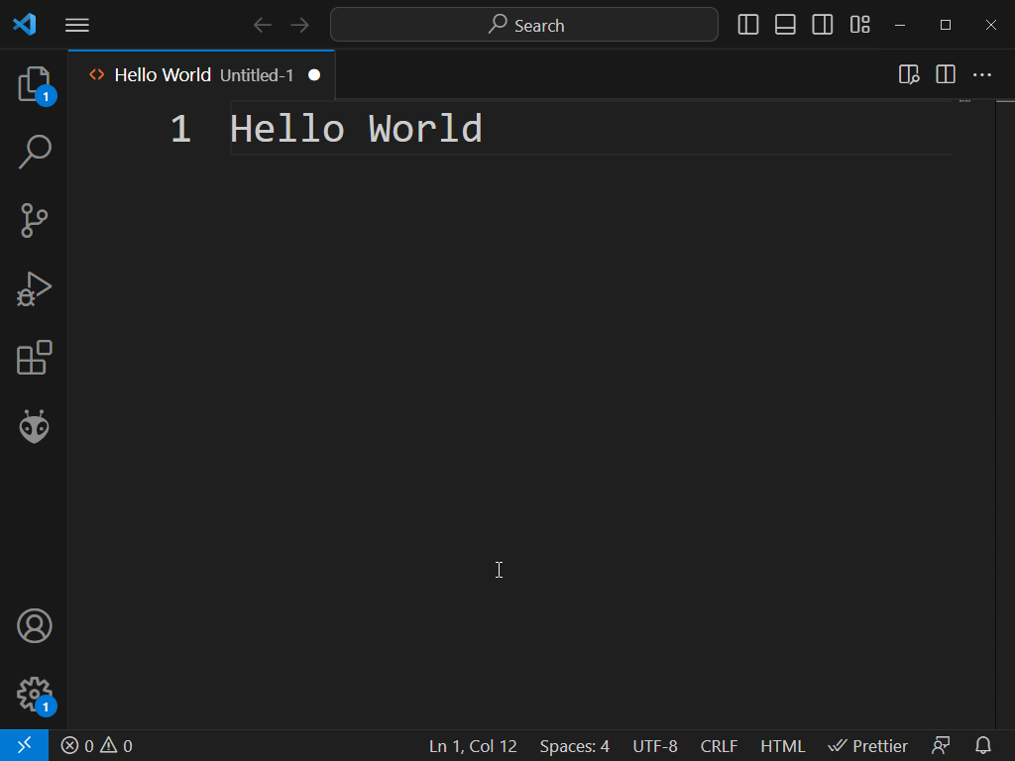Open the Manage gear icon
Viewport: 1015px width, 761px height.
coord(35,695)
